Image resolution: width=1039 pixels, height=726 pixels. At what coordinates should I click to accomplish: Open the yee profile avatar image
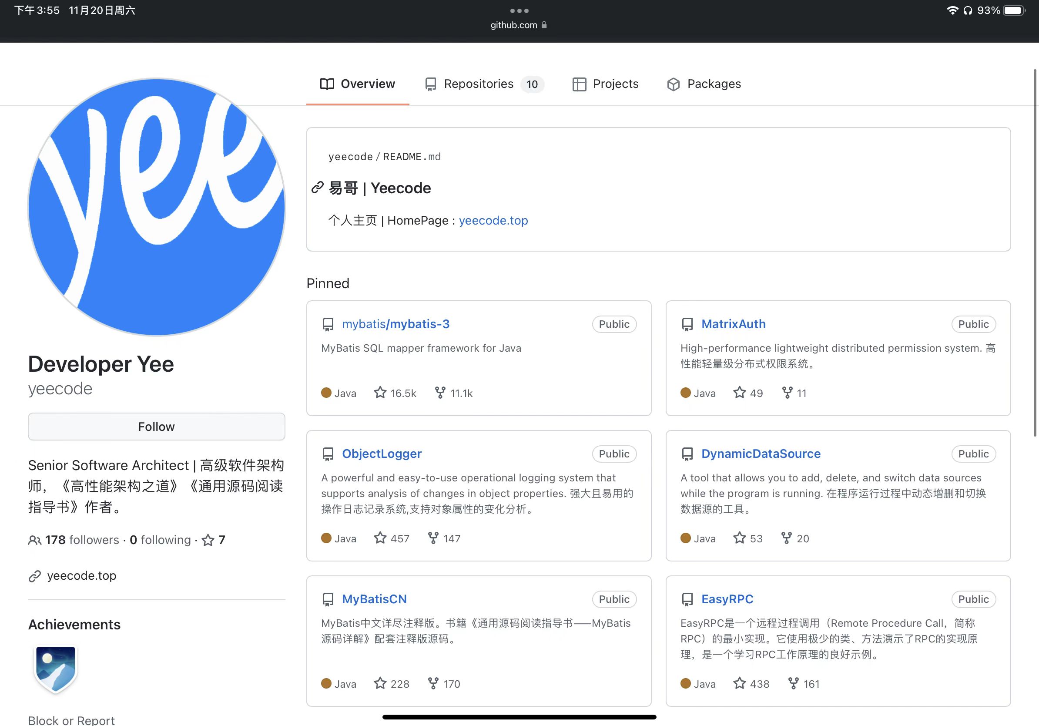157,207
